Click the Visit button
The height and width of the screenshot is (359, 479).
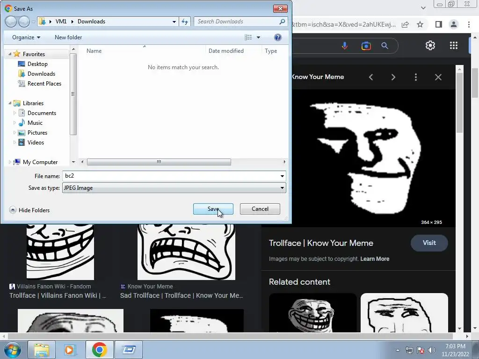429,243
